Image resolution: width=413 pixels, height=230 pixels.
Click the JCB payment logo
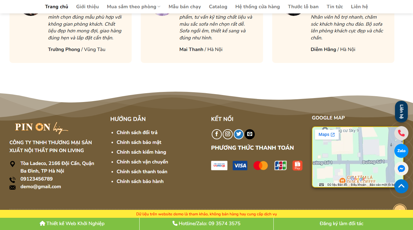[x=280, y=166]
